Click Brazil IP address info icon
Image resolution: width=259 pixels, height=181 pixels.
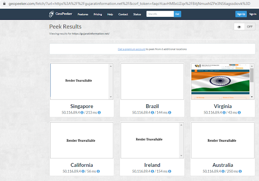153,112
